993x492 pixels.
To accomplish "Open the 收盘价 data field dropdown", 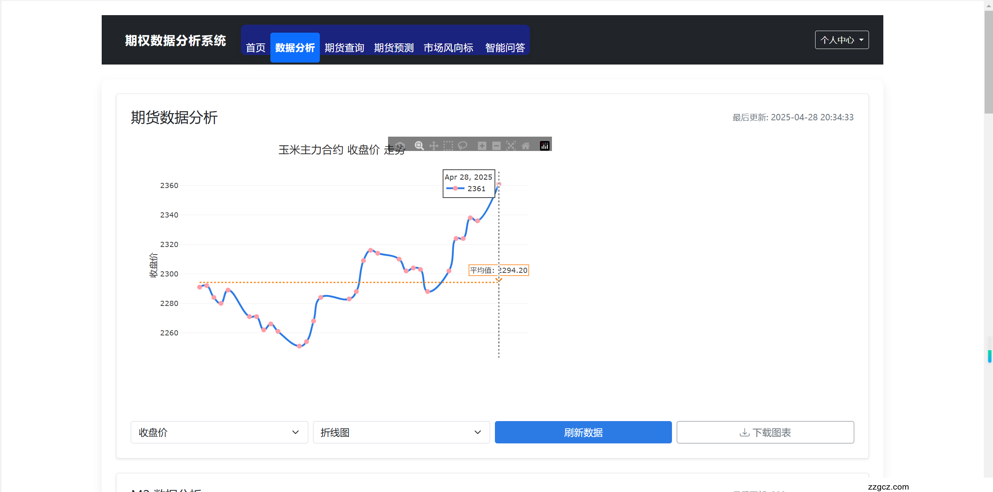I will click(219, 432).
